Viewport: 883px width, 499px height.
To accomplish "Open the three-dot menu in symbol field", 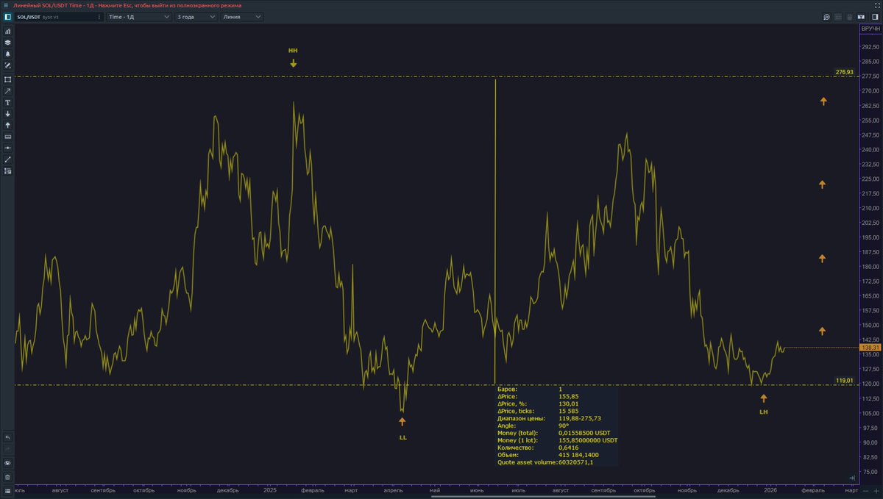I will click(99, 16).
